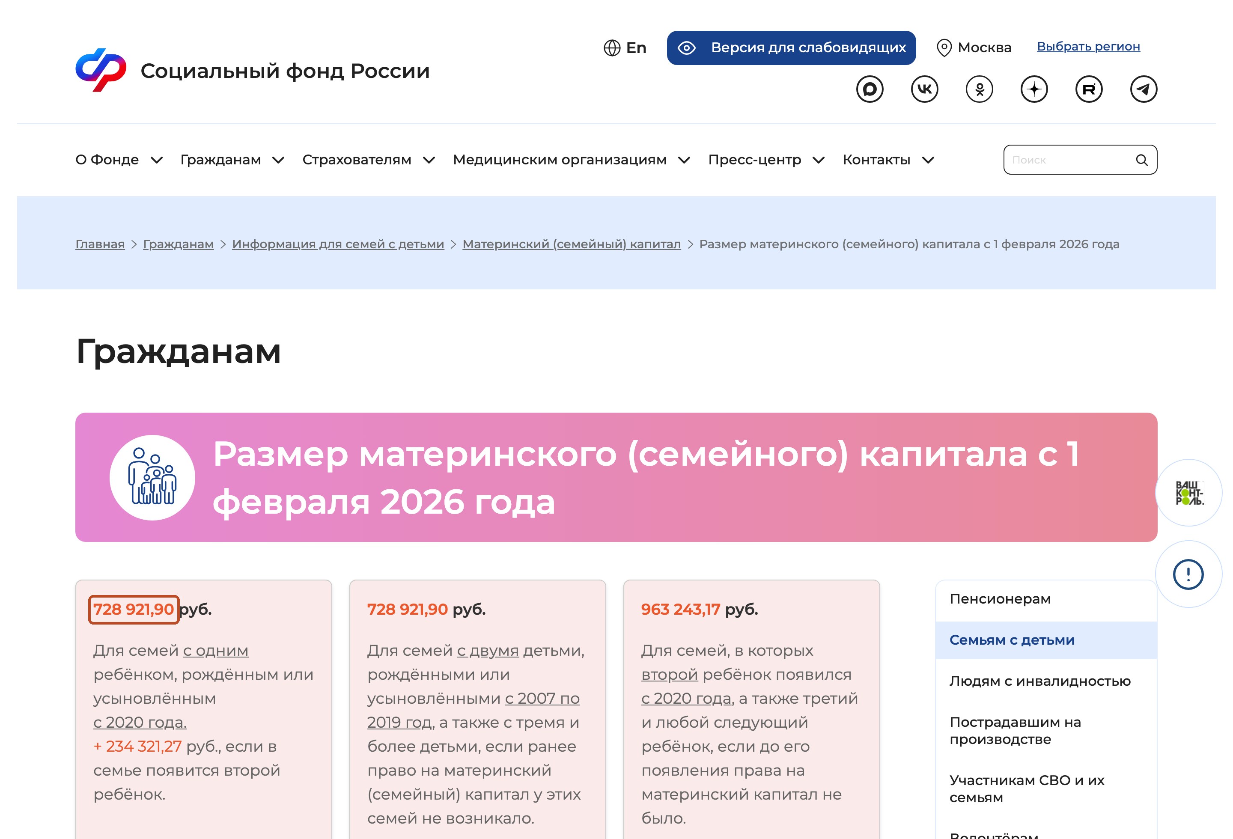Image resolution: width=1233 pixels, height=839 pixels.
Task: Open the MAX messenger chat-bubble icon
Action: (x=870, y=89)
